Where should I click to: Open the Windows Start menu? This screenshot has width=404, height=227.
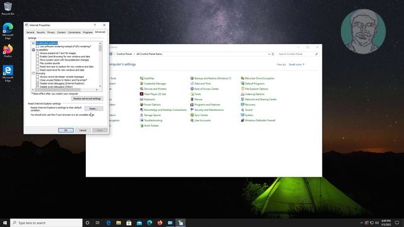tap(5, 223)
